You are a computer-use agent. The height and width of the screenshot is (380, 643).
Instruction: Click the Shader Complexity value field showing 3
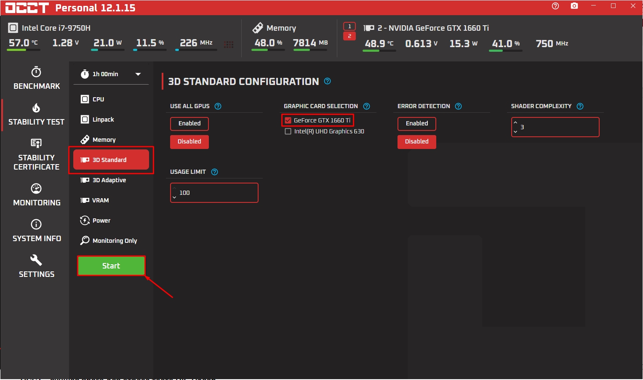555,127
